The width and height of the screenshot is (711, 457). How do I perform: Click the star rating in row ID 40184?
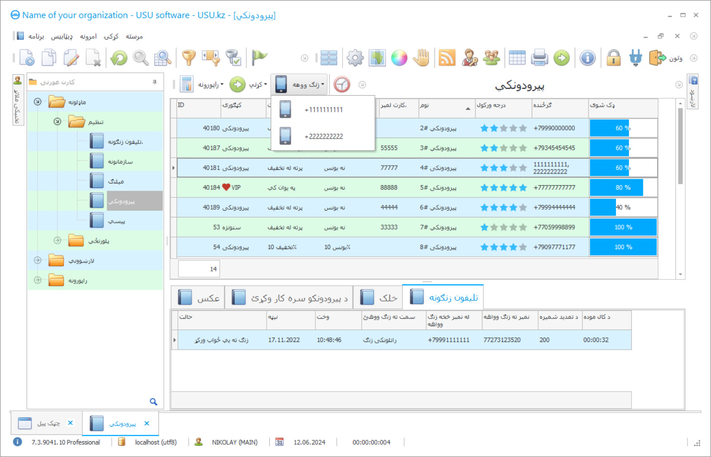pos(503,188)
